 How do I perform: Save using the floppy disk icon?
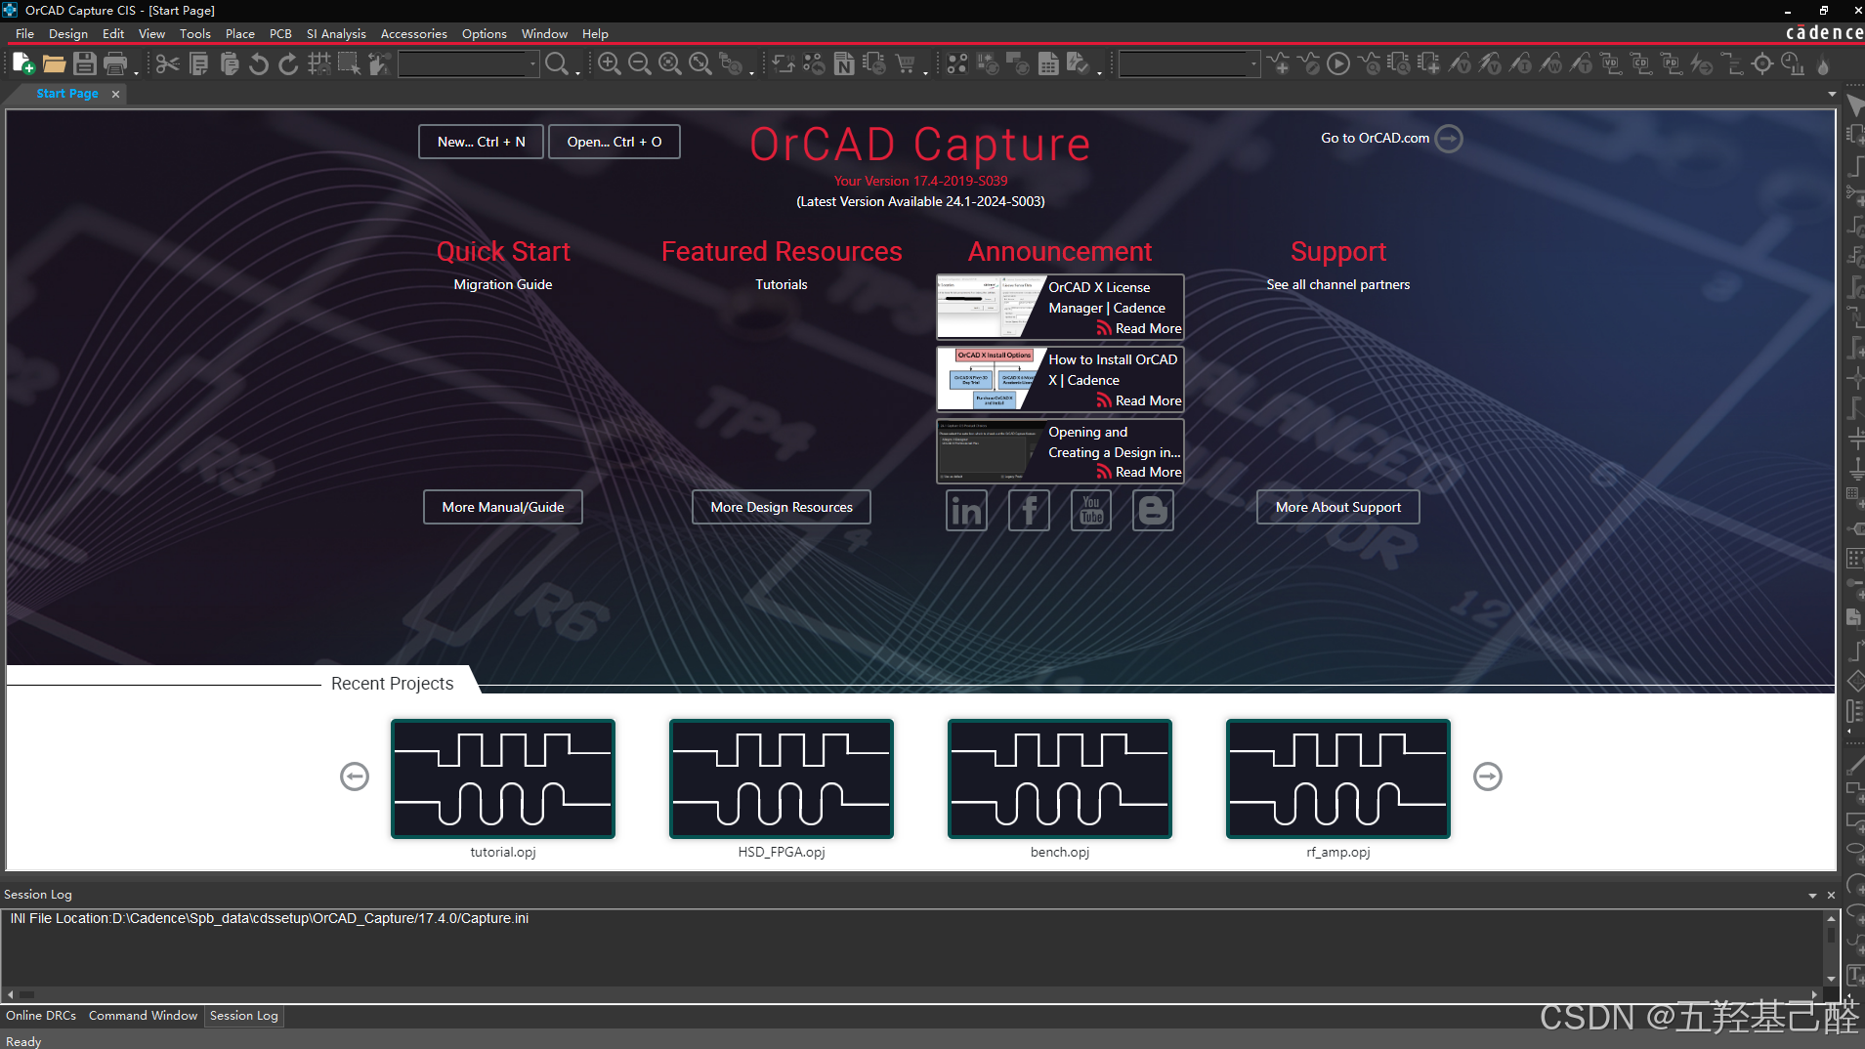[x=85, y=64]
